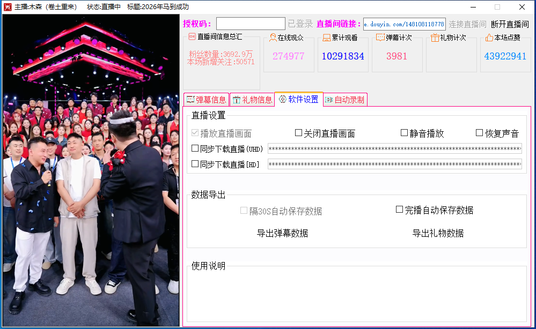This screenshot has width=536, height=329.
Task: Toggle the 恢复声音 checkbox
Action: [x=479, y=133]
